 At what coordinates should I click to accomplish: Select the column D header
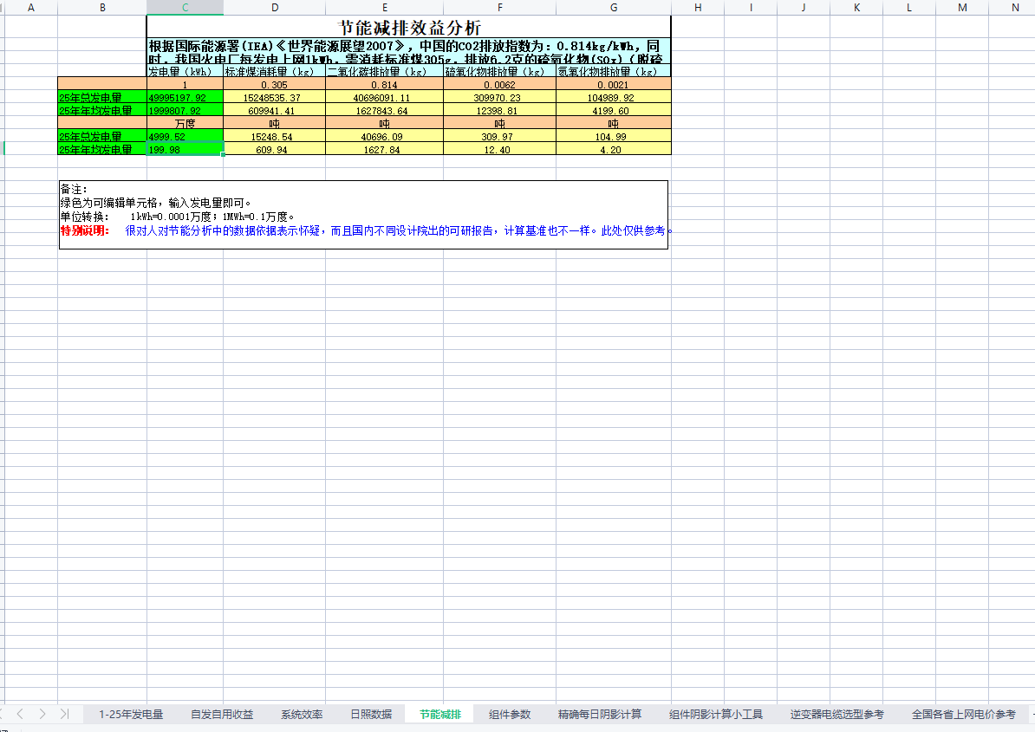(275, 7)
